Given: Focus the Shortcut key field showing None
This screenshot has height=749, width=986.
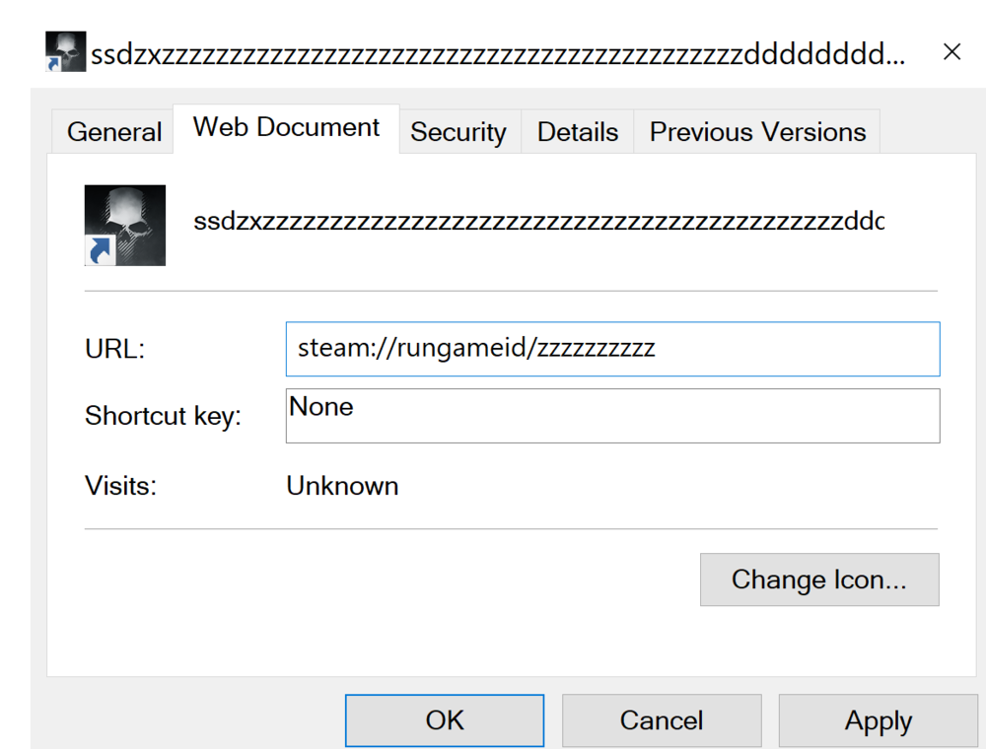Looking at the screenshot, I should (612, 416).
